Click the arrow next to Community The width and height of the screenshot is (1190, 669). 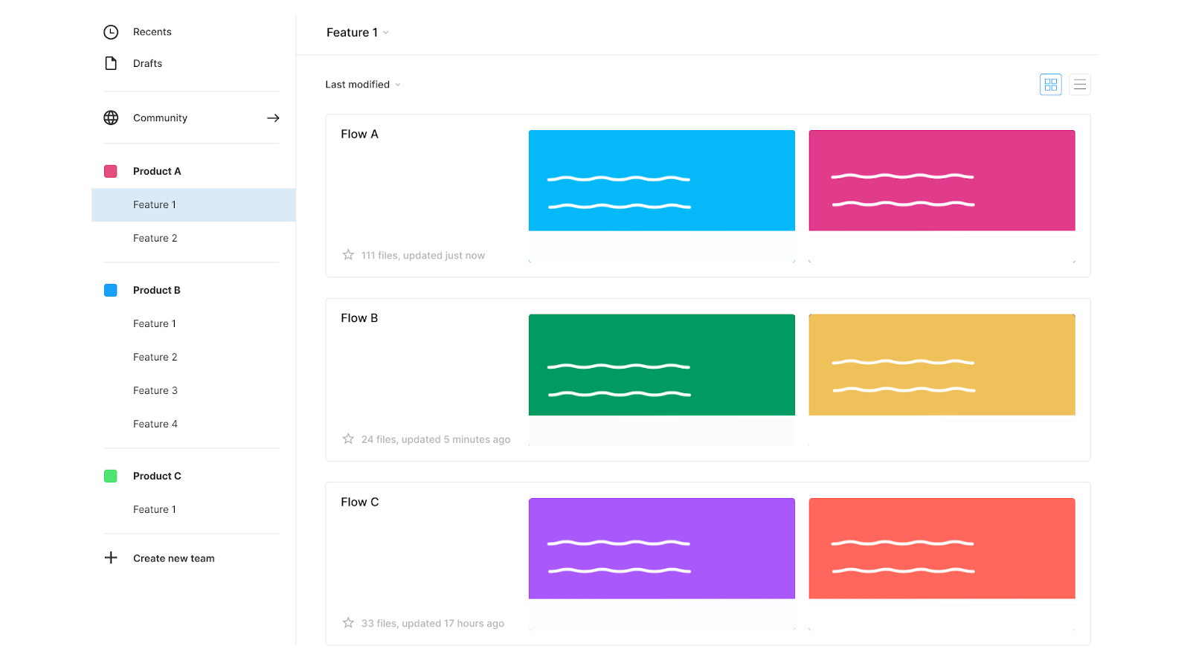pos(273,118)
